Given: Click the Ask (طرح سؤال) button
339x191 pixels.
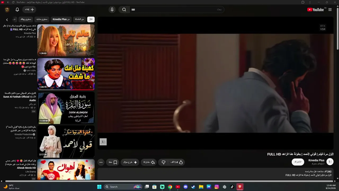Looking at the screenshot, I should coord(130,162).
